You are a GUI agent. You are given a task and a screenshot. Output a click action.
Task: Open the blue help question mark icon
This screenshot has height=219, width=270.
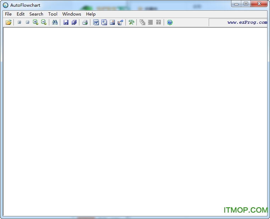tap(170, 22)
